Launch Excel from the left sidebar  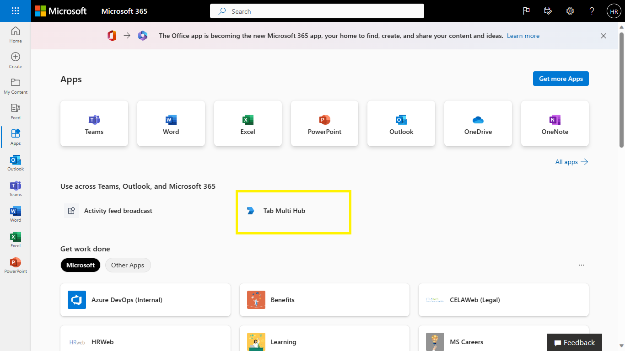[16, 239]
